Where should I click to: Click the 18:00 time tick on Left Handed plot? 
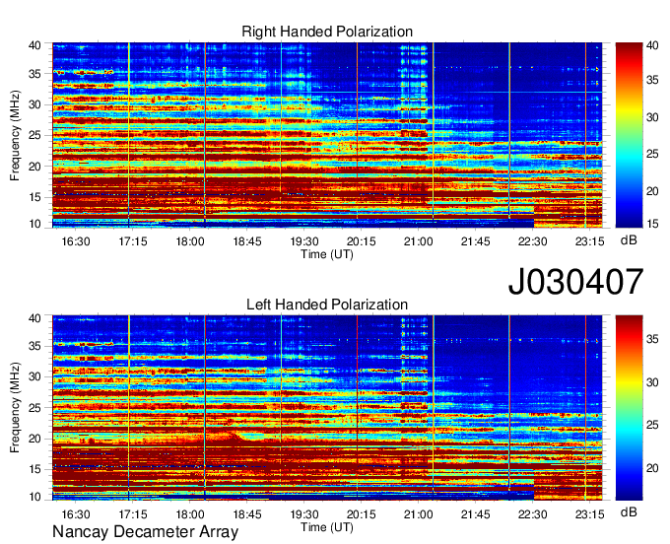pos(190,514)
